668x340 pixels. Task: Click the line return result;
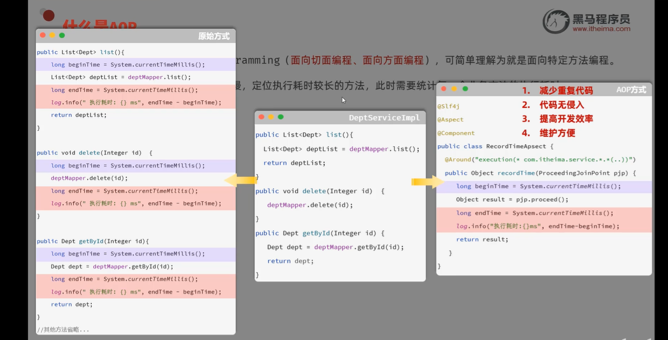tap(482, 239)
